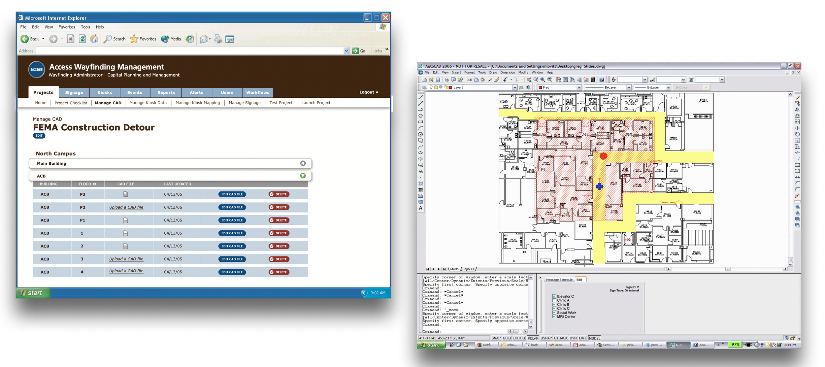Select the multiline Text tool icon
825x367 pixels.
pos(420,208)
